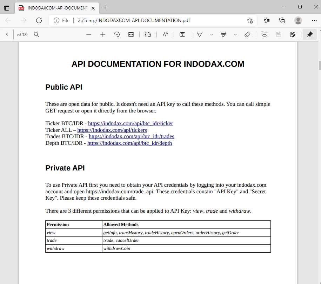The width and height of the screenshot is (321, 284).
Task: Zoom out the PDF
Action: tap(89, 34)
